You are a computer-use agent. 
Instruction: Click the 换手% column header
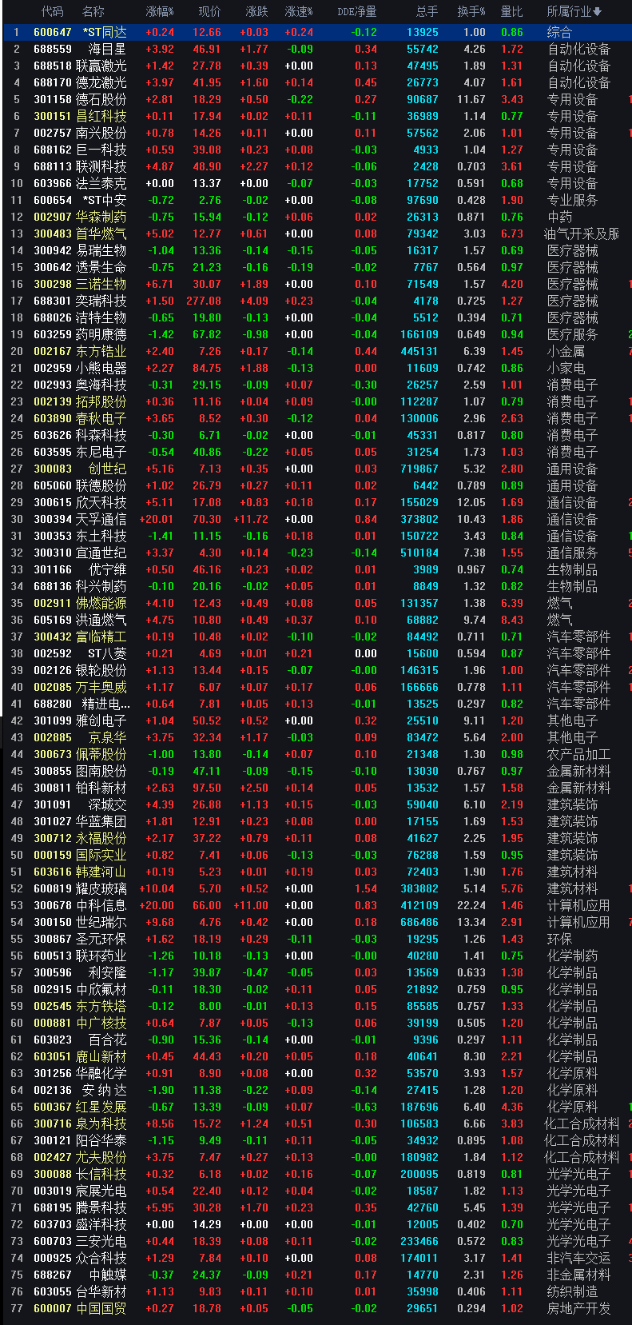click(x=471, y=12)
